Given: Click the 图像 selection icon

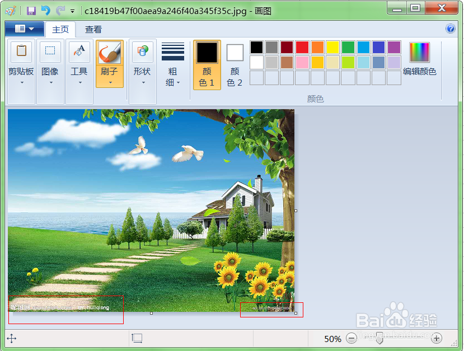Looking at the screenshot, I should pos(50,51).
